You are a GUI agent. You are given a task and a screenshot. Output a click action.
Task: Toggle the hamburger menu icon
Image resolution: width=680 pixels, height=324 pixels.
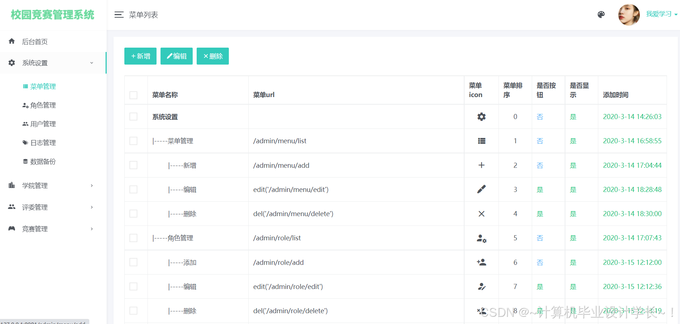[x=119, y=15]
